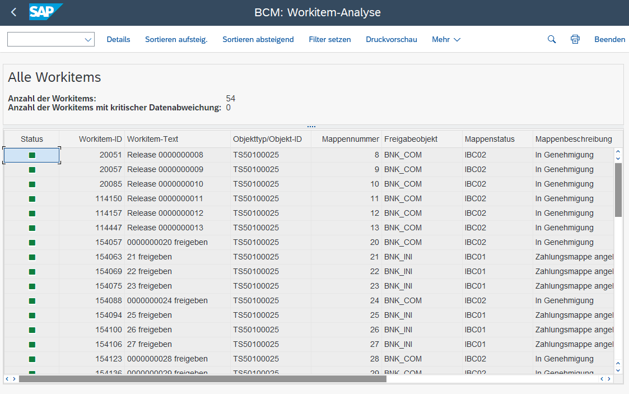Click Filter setzen button
The image size is (629, 394).
point(330,39)
